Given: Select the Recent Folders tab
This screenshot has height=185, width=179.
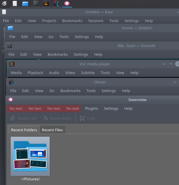Looking at the screenshot, I should tap(24, 130).
